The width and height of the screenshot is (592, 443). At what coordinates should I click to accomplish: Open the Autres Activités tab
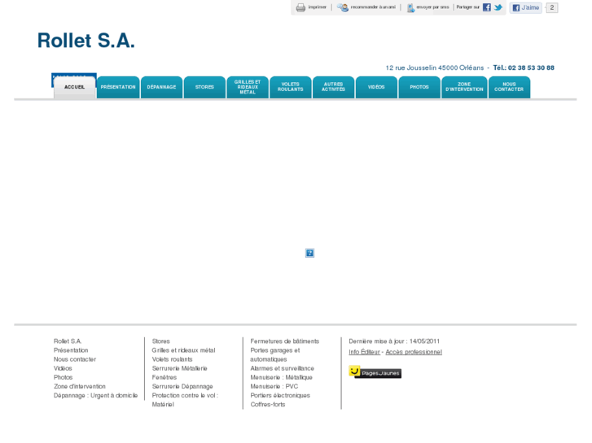pos(333,87)
